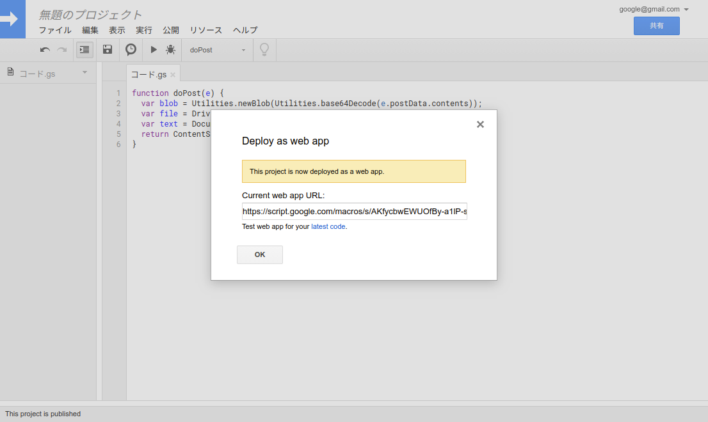This screenshot has width=708, height=422.
Task: Click the deployed notice yellow banner text
Action: tap(317, 171)
